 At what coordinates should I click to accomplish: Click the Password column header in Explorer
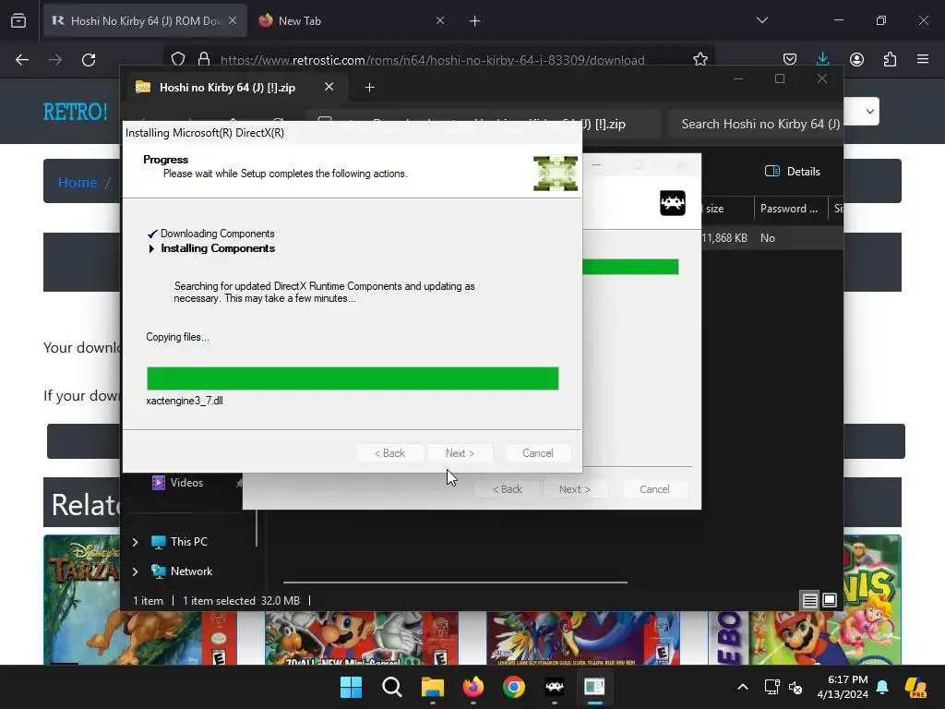point(789,209)
